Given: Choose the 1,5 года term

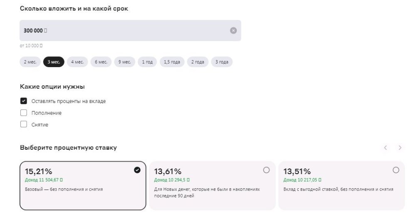Looking at the screenshot, I should click(172, 62).
